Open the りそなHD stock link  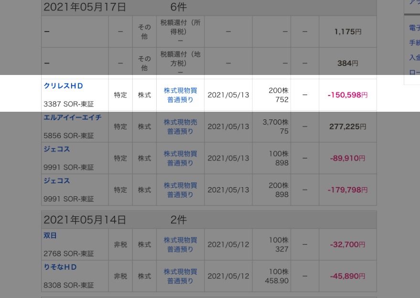tap(60, 267)
